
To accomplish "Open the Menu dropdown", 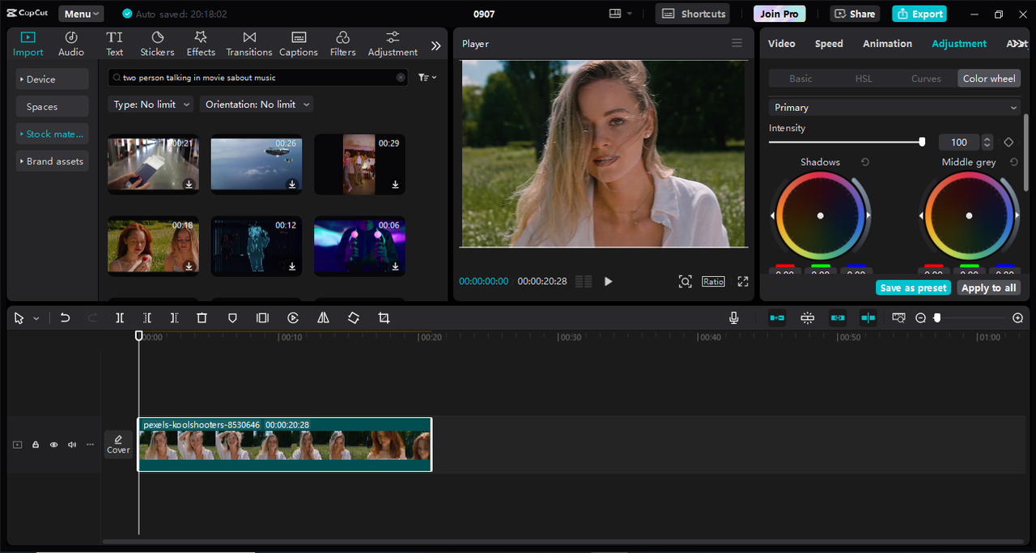I will coord(81,14).
